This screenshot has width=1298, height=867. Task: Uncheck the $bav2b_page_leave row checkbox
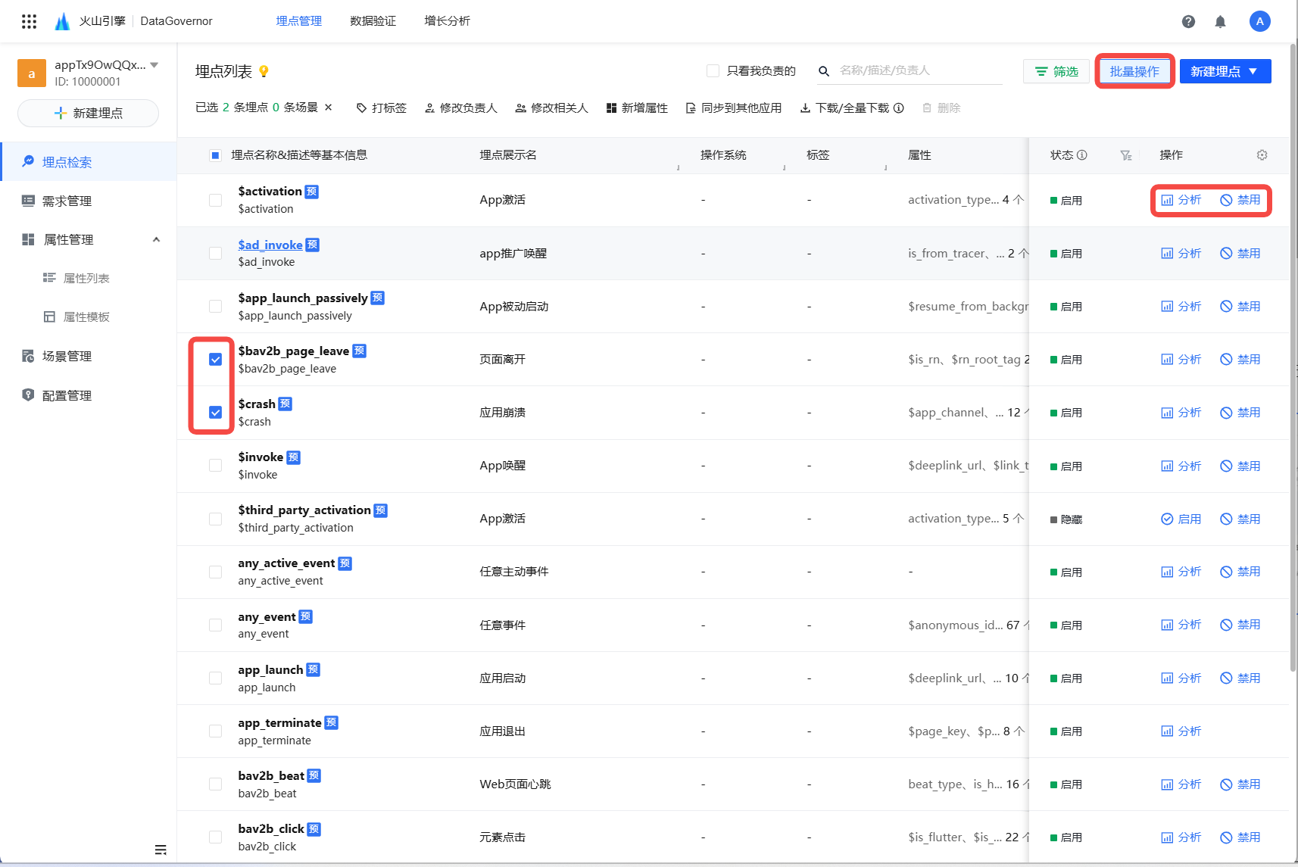(215, 359)
